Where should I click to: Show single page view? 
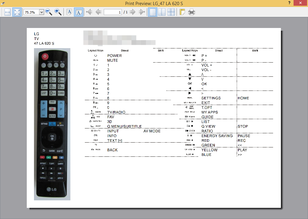152,12
